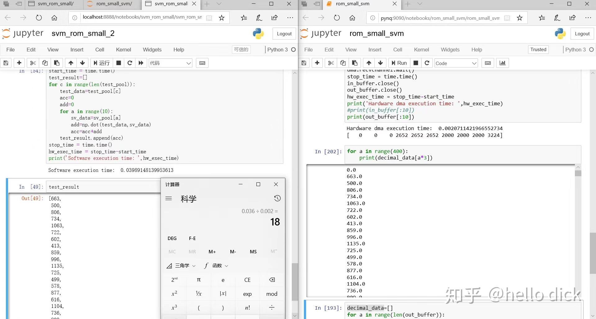Go to home page in right browser
The width and height of the screenshot is (596, 319).
[352, 18]
